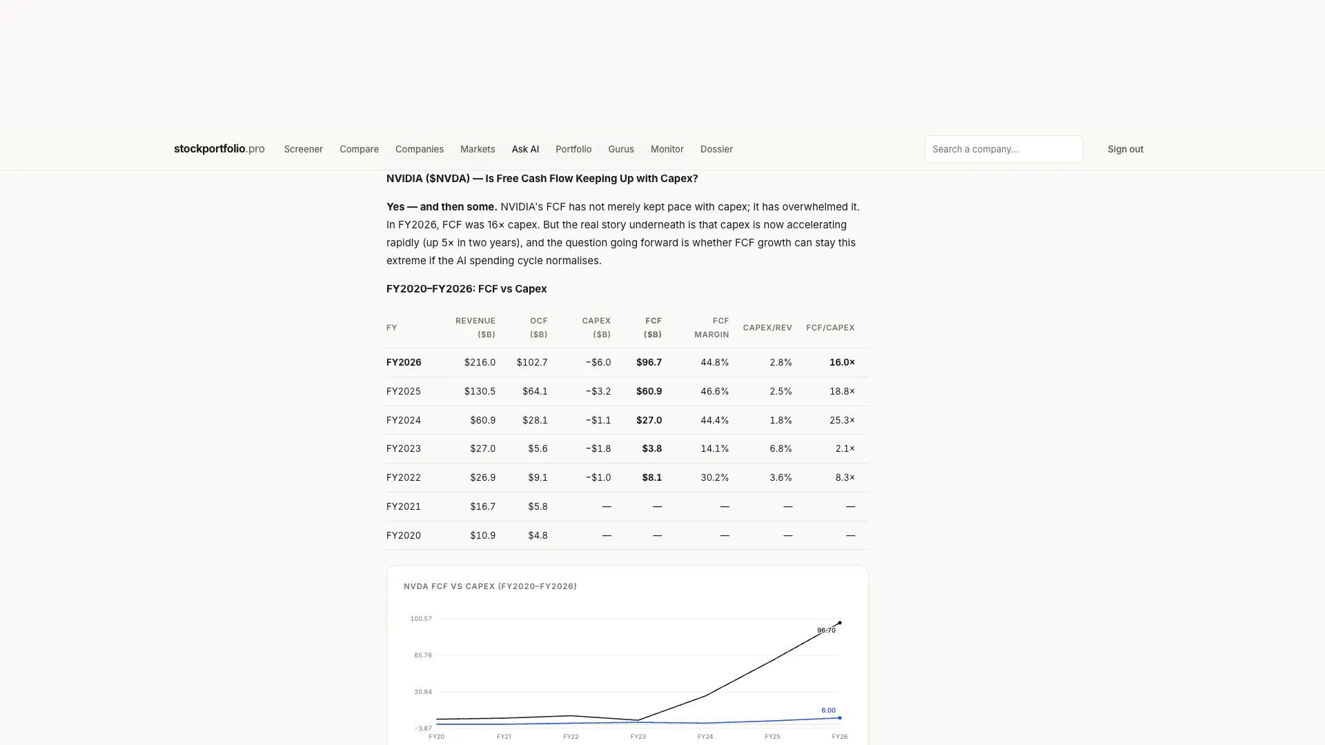Open the Screener page
This screenshot has width=1325, height=745.
point(303,149)
